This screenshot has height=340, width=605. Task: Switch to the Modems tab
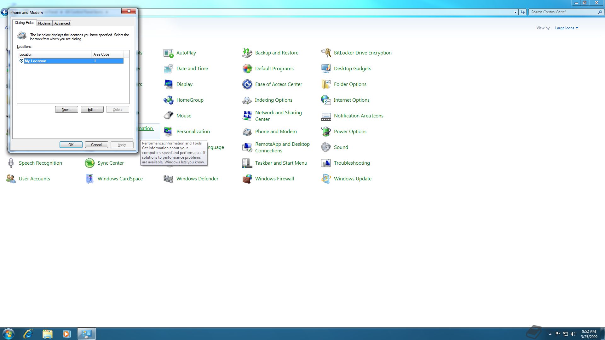pyautogui.click(x=44, y=23)
